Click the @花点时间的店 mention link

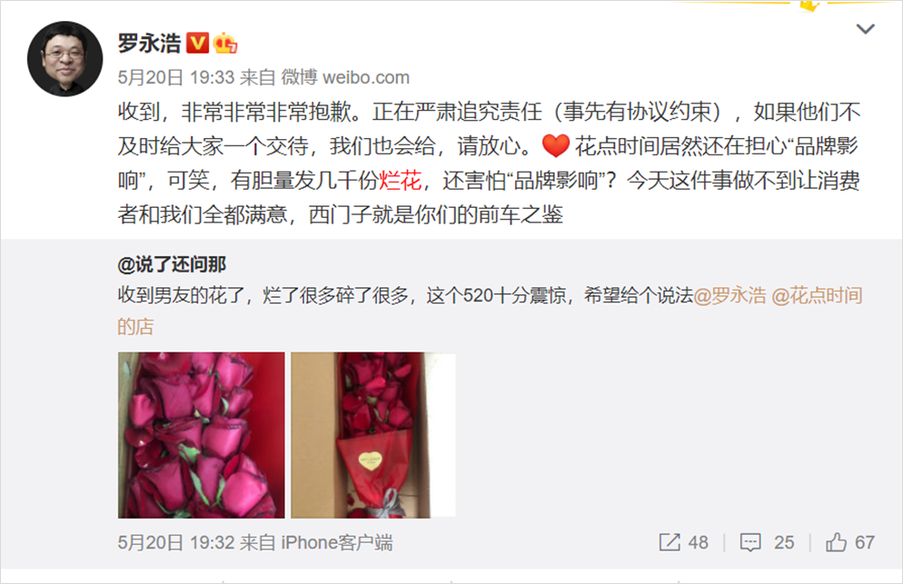tap(490, 311)
